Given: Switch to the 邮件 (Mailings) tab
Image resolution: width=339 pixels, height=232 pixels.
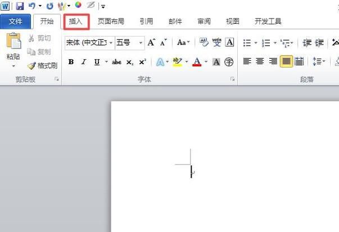Looking at the screenshot, I should pos(175,21).
